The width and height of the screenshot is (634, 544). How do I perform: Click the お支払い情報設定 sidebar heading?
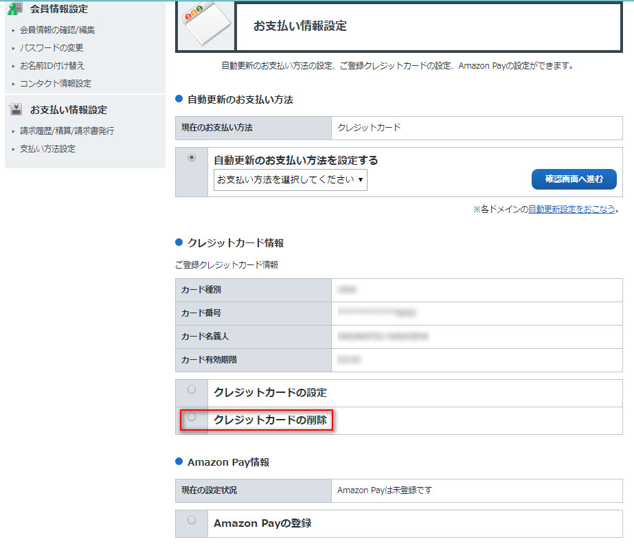[x=68, y=110]
